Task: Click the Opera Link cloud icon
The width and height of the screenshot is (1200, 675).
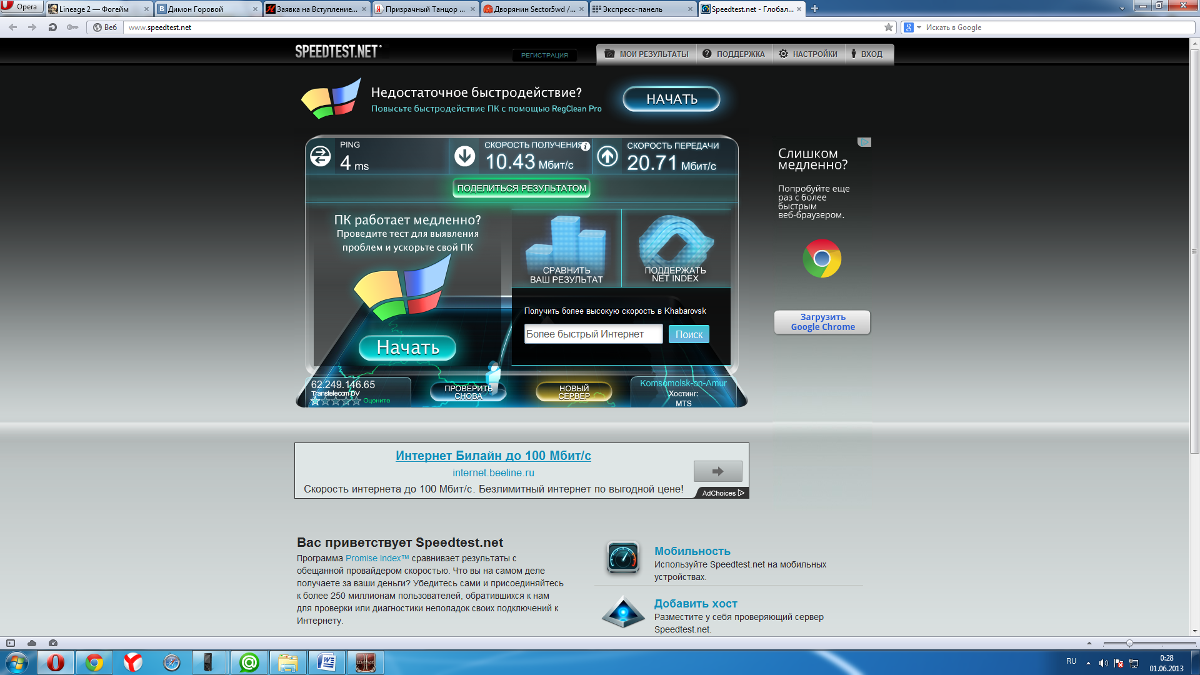Action: pyautogui.click(x=32, y=643)
